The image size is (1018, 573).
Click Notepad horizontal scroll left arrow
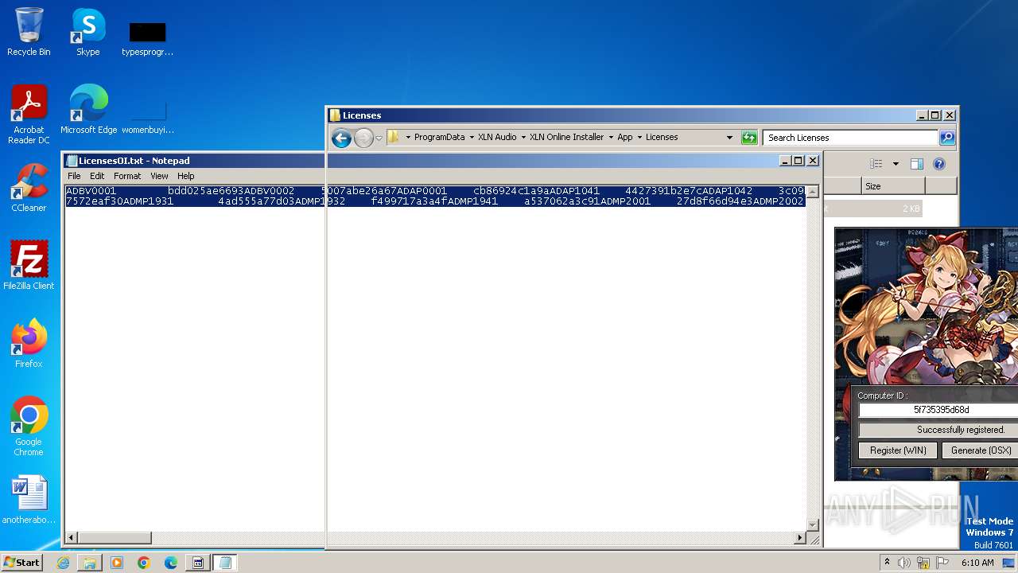click(72, 538)
